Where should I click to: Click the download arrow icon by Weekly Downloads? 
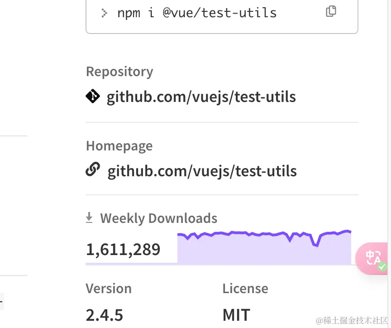point(89,218)
